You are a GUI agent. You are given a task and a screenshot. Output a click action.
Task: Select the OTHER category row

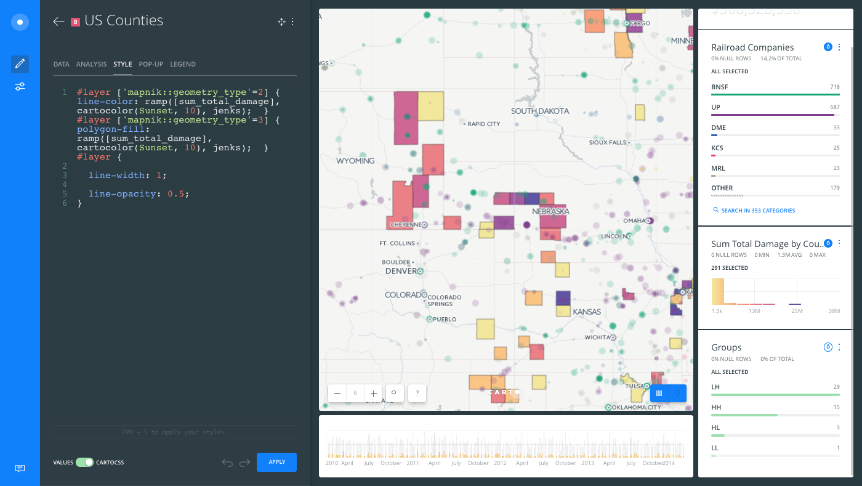(x=775, y=191)
